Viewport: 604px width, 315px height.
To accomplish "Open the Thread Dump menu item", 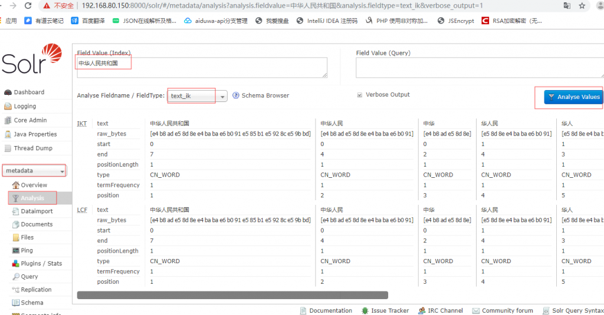I will click(33, 148).
